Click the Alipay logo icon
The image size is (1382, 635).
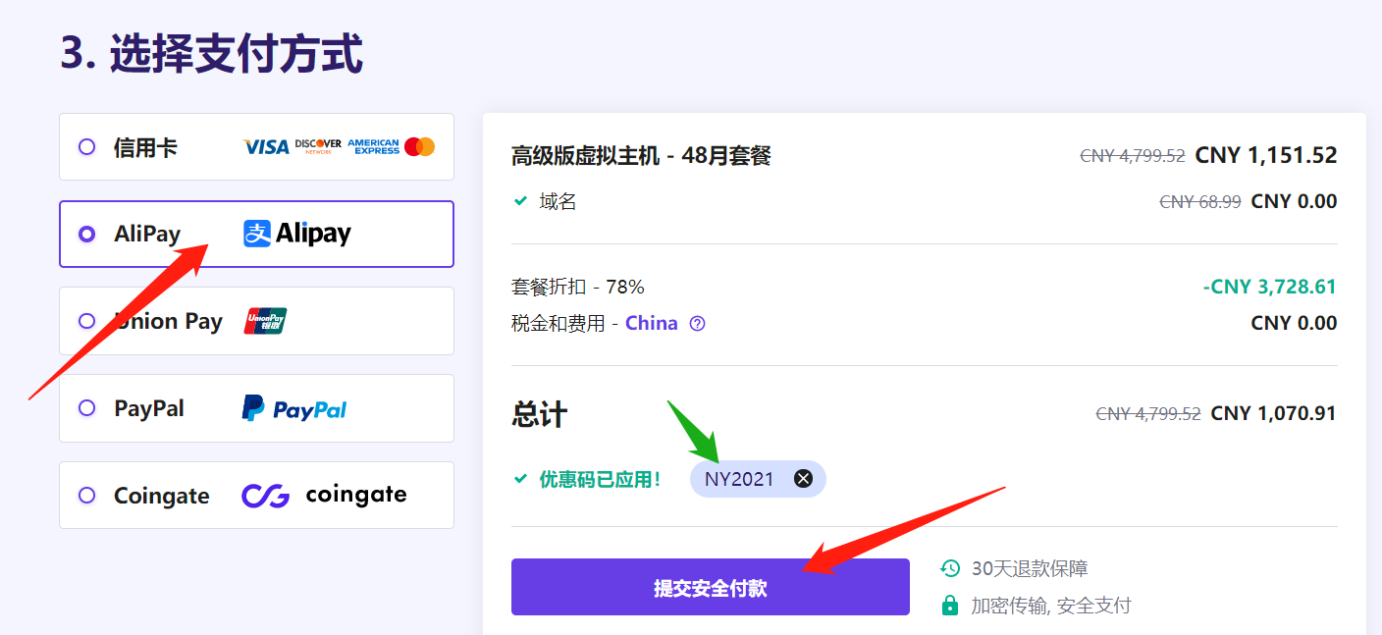(257, 234)
